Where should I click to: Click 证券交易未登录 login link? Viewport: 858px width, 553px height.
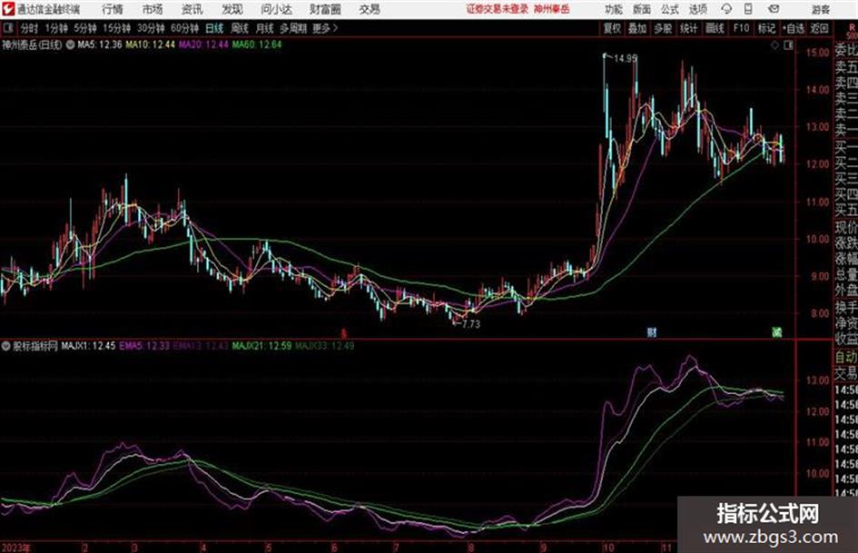pyautogui.click(x=497, y=9)
